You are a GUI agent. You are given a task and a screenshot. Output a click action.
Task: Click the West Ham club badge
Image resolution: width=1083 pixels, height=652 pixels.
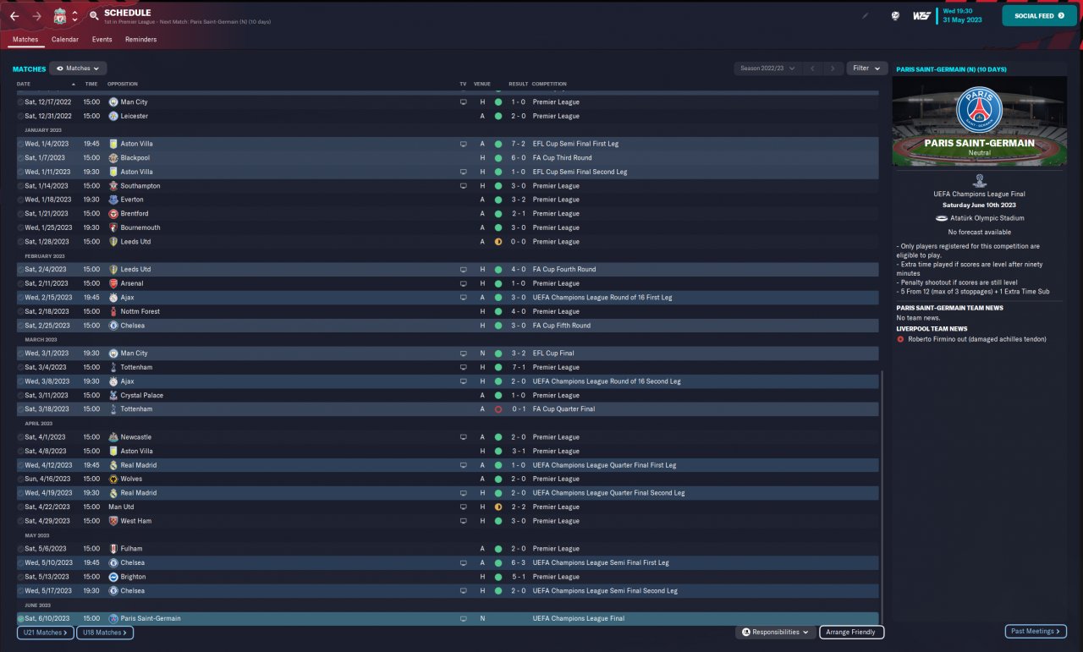[113, 521]
